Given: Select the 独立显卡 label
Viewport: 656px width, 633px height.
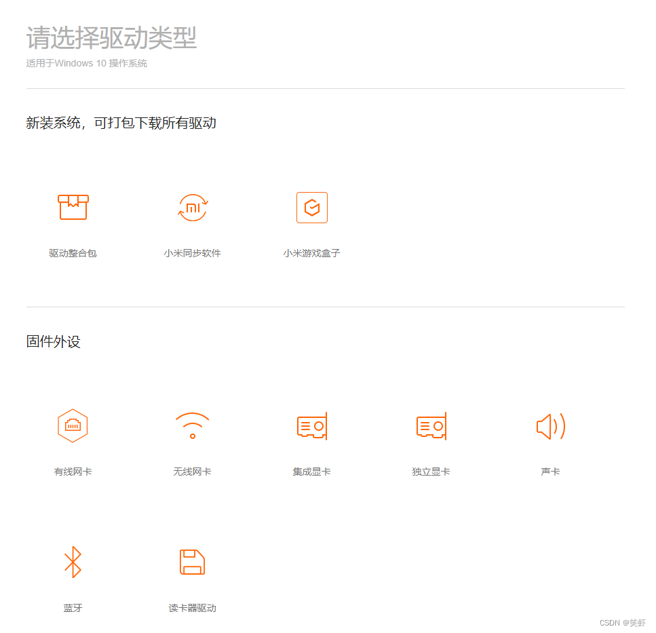Looking at the screenshot, I should coord(431,472).
